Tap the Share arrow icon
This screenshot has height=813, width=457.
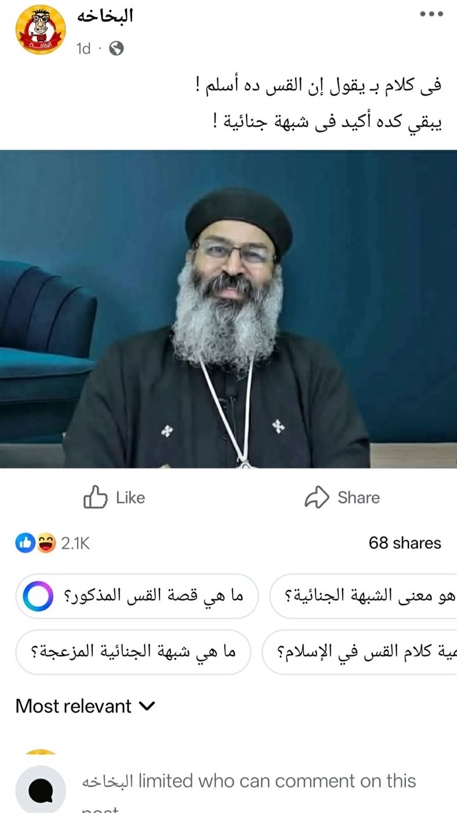coord(317,498)
